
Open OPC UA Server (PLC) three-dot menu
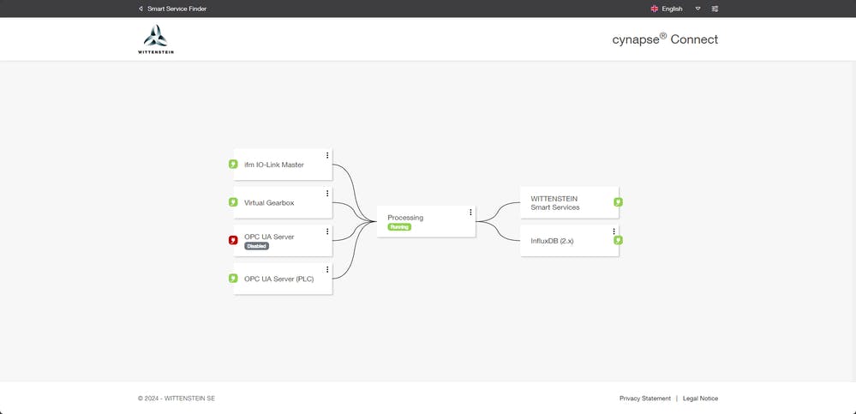[327, 269]
